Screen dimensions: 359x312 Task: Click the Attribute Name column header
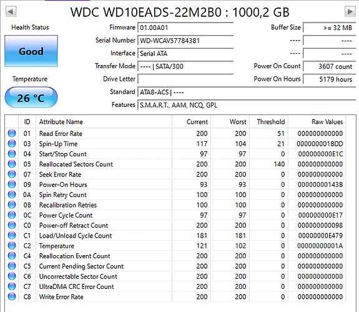(x=104, y=122)
